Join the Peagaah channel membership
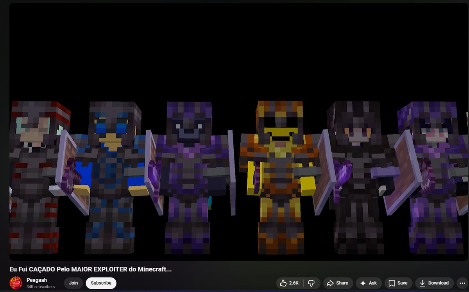Viewport: 469px width, 292px height. (73, 283)
